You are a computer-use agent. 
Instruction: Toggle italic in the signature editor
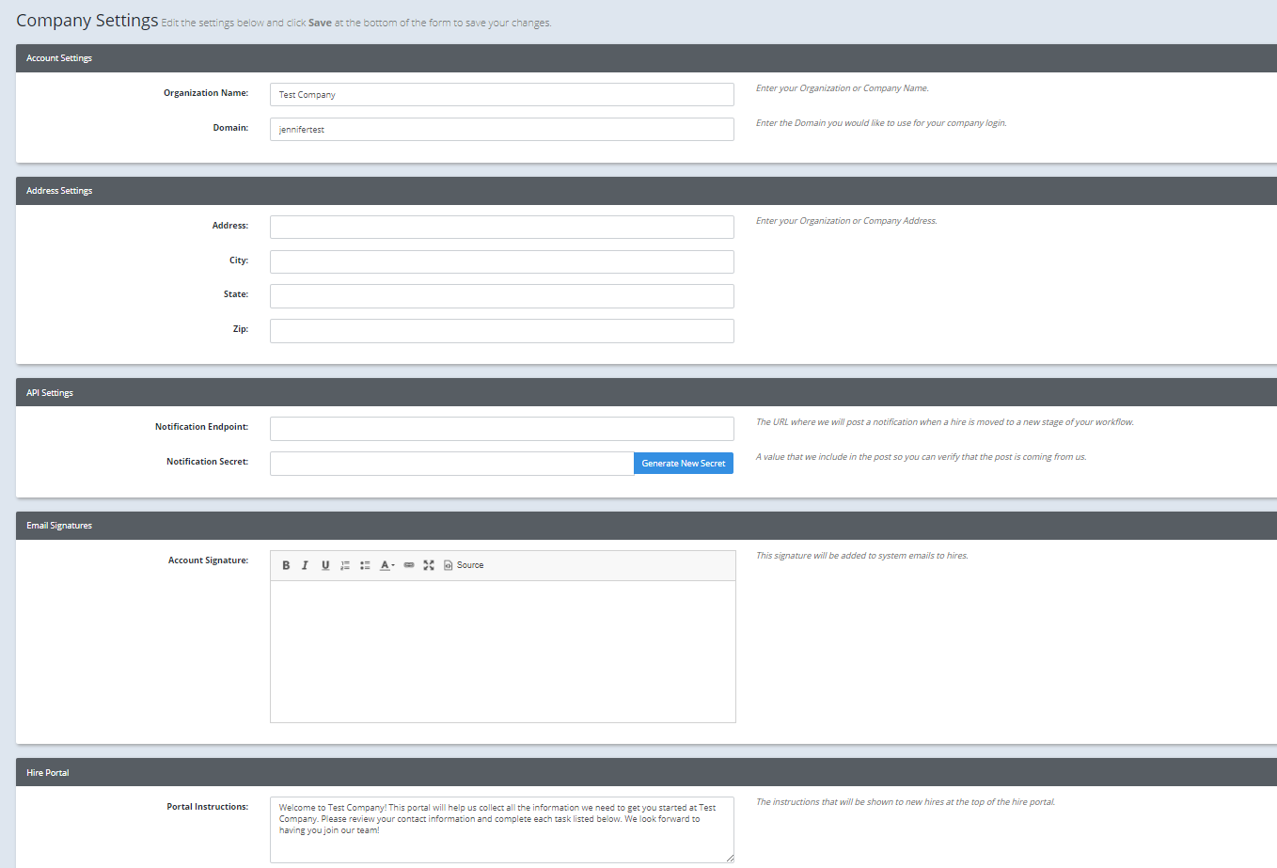(305, 565)
